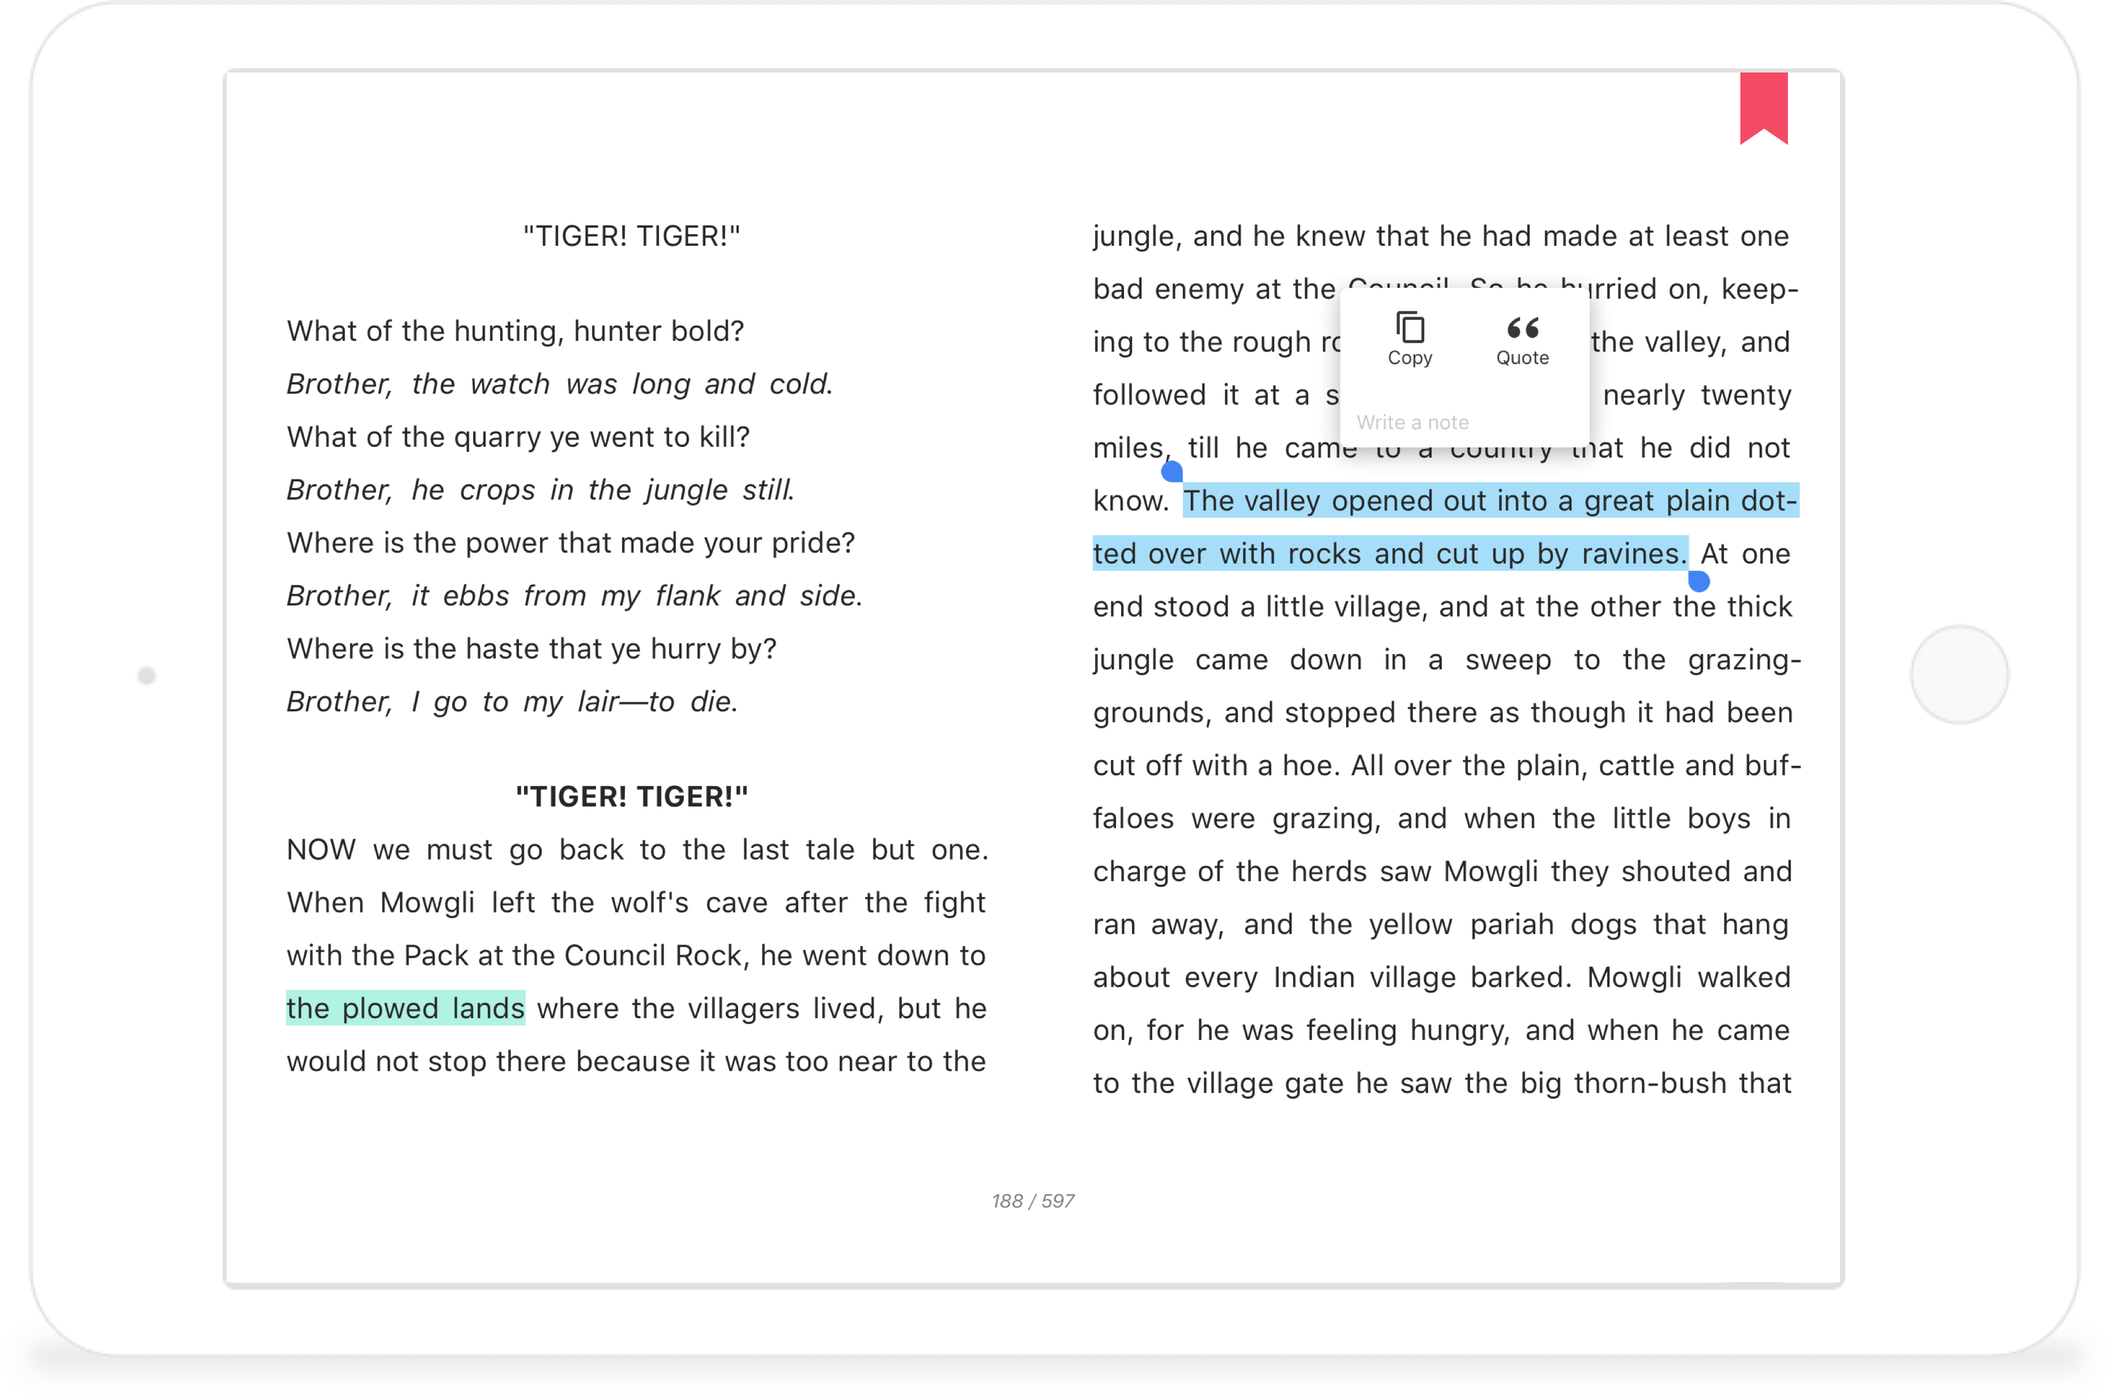Screen dimensions: 2112x1400
Task: Click 'Brother, he crops in the jungle still.'
Action: pos(541,489)
